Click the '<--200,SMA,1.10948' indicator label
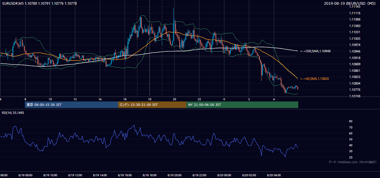Viewport: 380px width, 178px height. click(315, 51)
